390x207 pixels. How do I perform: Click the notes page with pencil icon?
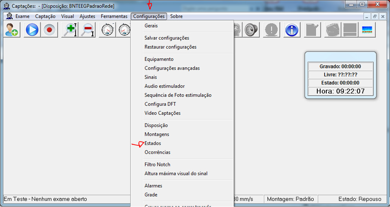pyautogui.click(x=312, y=30)
